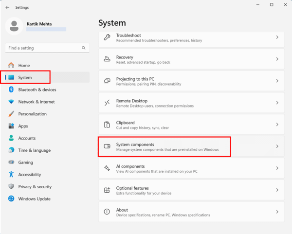
Task: Open Windows Update page
Action: click(47, 198)
